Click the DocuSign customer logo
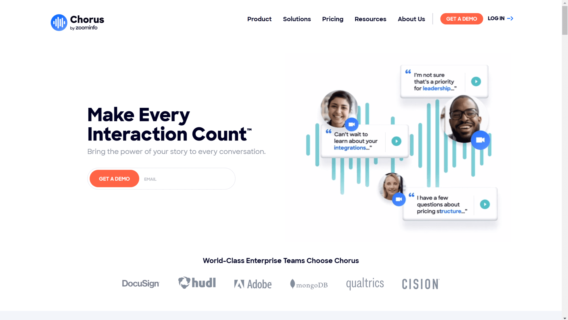568x320 pixels. [x=141, y=284]
